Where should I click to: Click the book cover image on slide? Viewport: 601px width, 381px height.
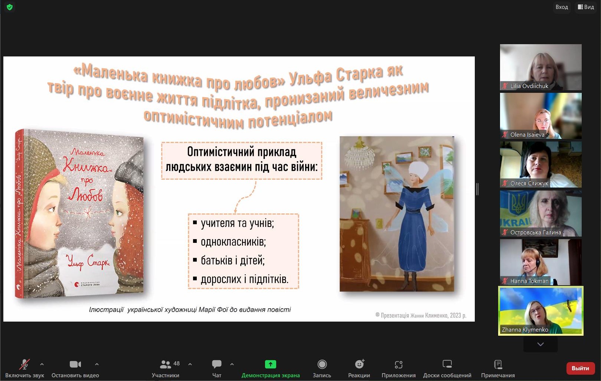(79, 214)
